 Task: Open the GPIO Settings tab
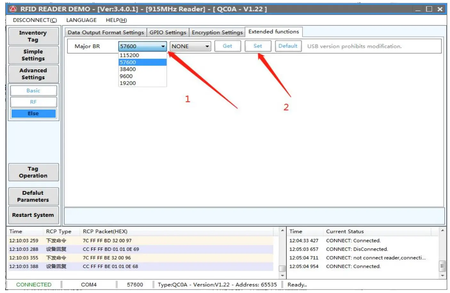click(168, 32)
